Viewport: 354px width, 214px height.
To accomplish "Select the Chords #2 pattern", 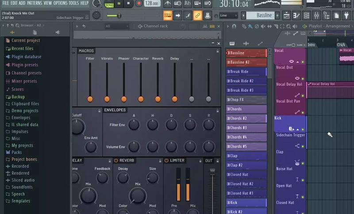I will [246, 118].
